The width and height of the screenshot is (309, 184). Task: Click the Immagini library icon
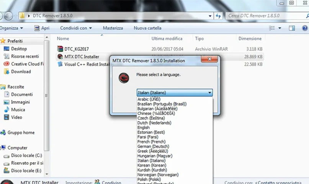7,102
